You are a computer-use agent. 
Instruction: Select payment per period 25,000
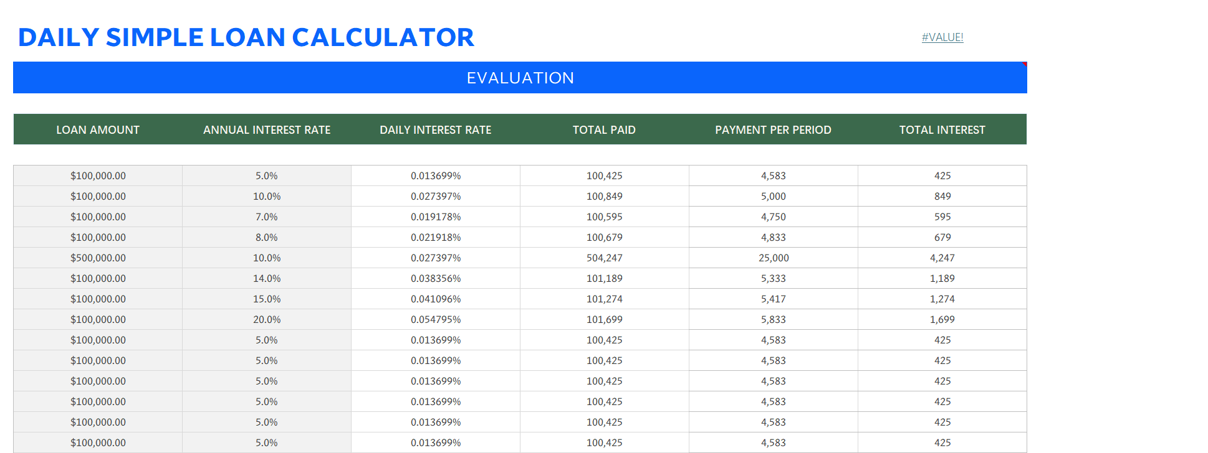[x=774, y=258]
